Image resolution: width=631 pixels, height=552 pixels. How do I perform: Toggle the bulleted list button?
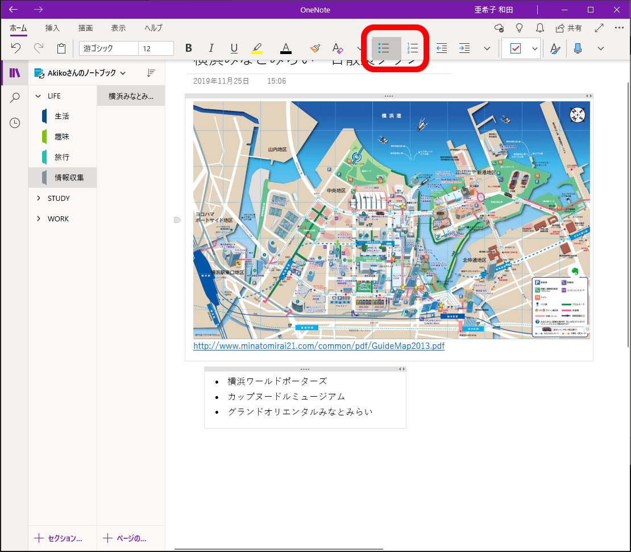coord(384,48)
